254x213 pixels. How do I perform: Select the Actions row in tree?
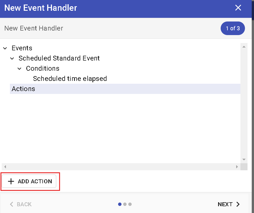coord(23,89)
